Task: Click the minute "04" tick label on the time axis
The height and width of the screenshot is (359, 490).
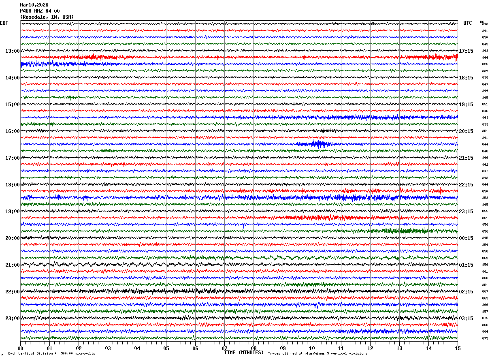Action: [x=137, y=348]
